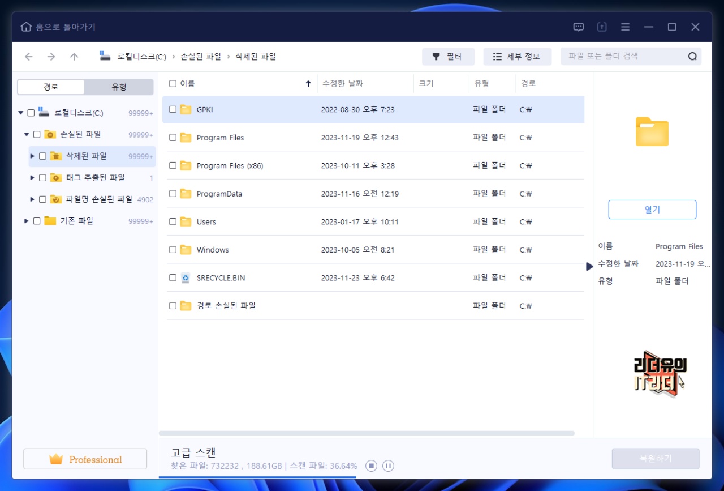The width and height of the screenshot is (724, 491).
Task: Check the GPKI folder checkbox
Action: (x=173, y=109)
